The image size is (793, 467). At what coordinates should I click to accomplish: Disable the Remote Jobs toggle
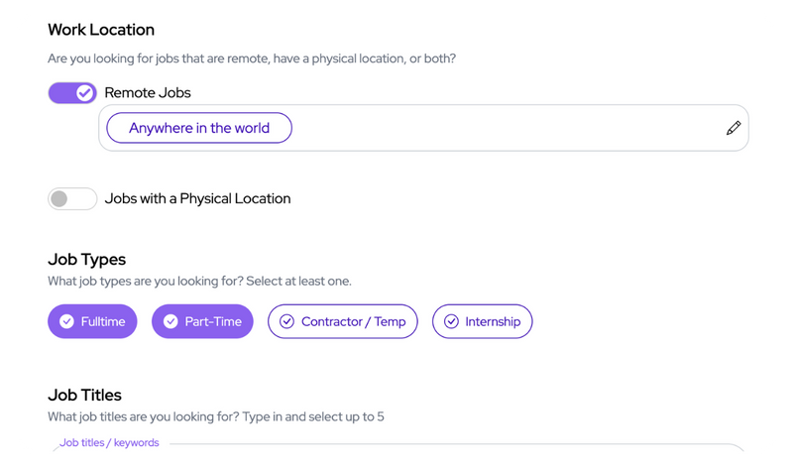[x=72, y=93]
